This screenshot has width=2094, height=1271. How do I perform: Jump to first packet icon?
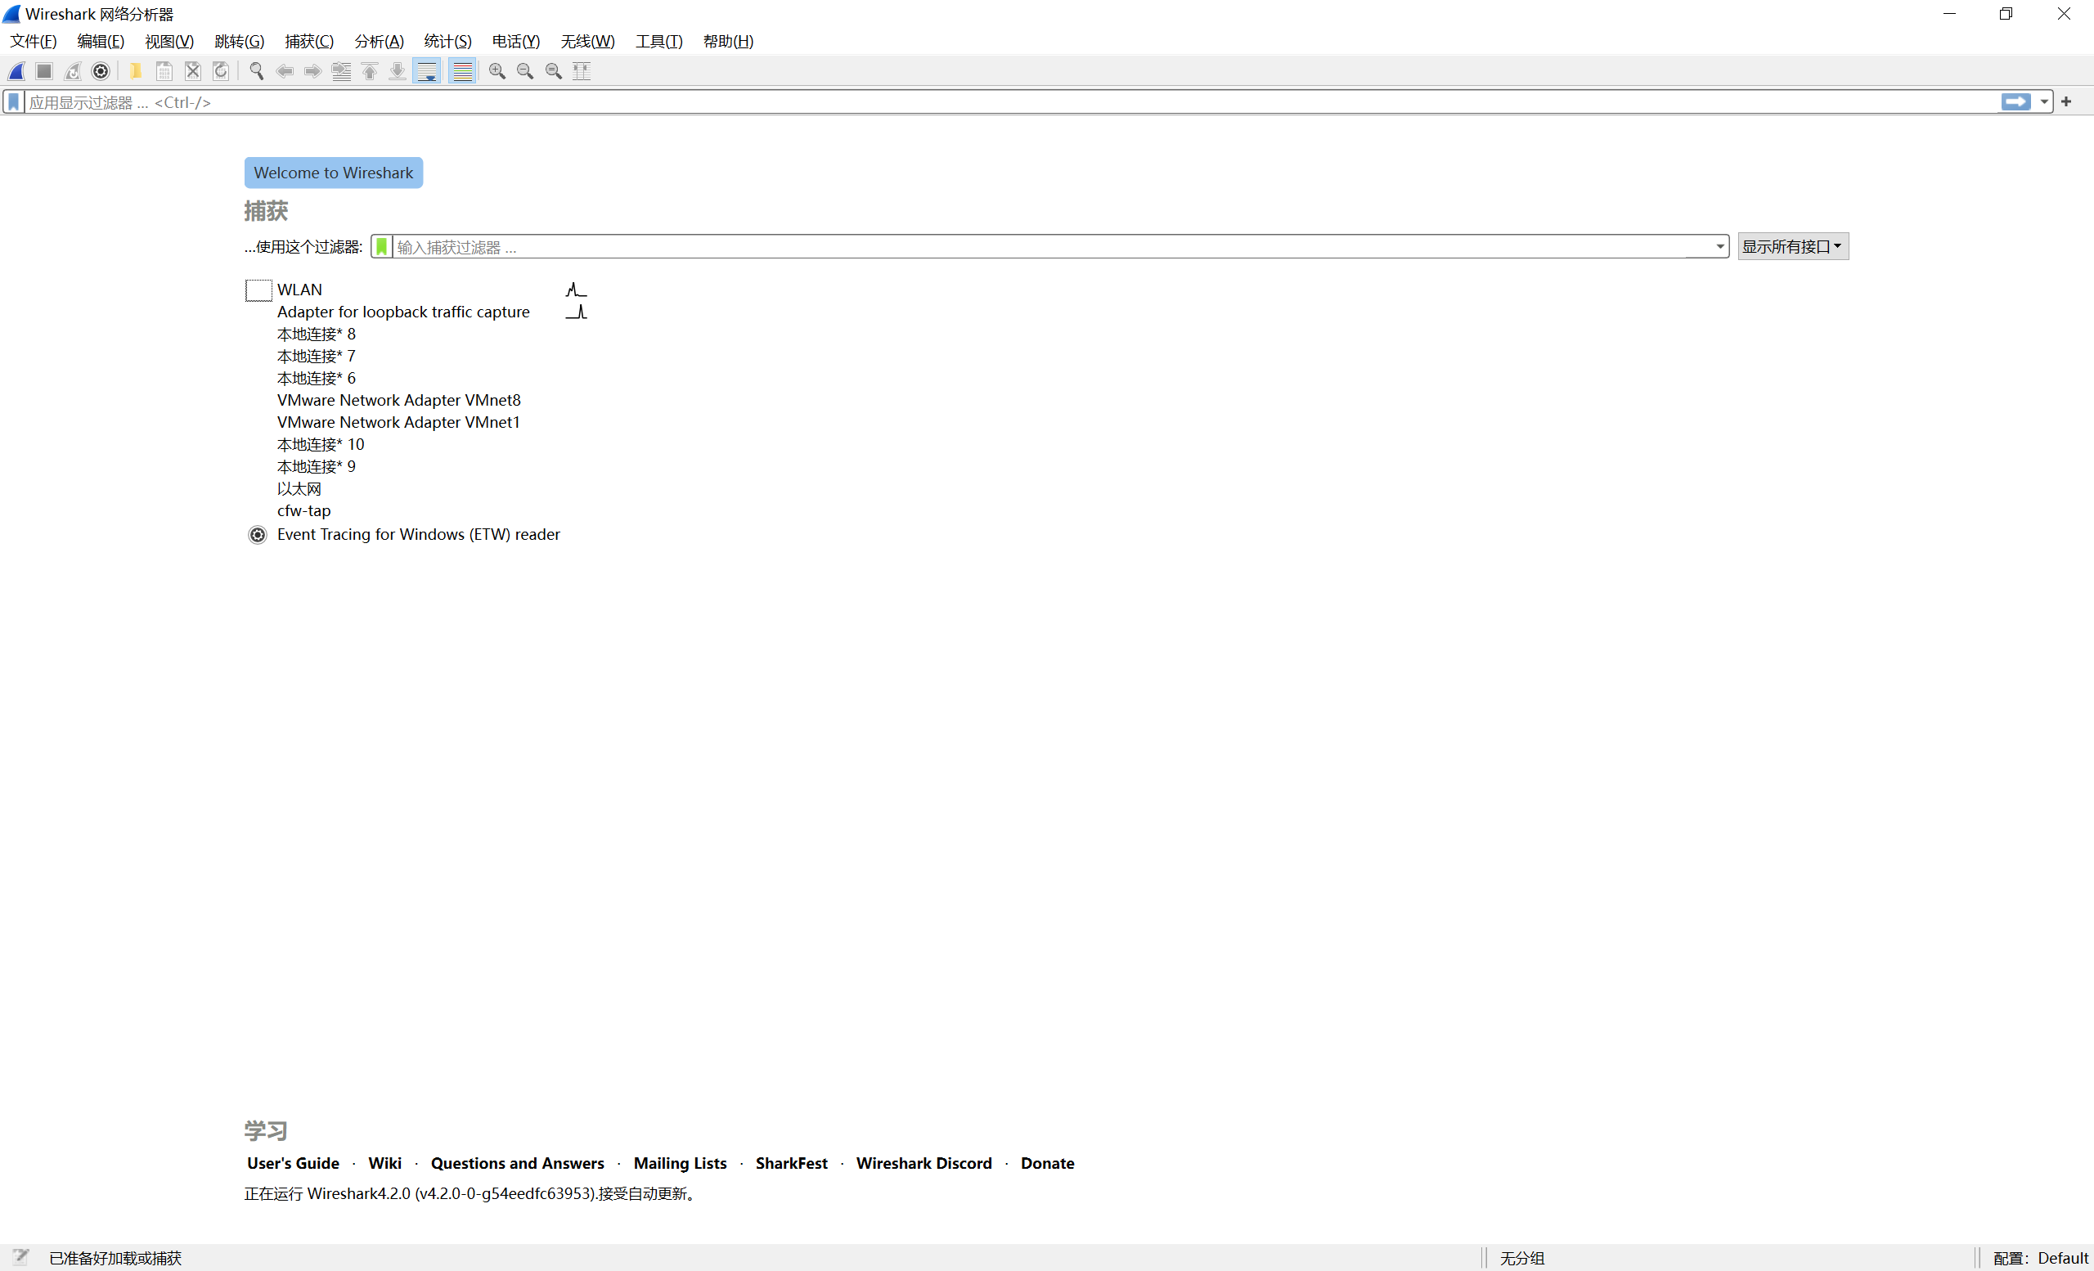click(x=370, y=71)
